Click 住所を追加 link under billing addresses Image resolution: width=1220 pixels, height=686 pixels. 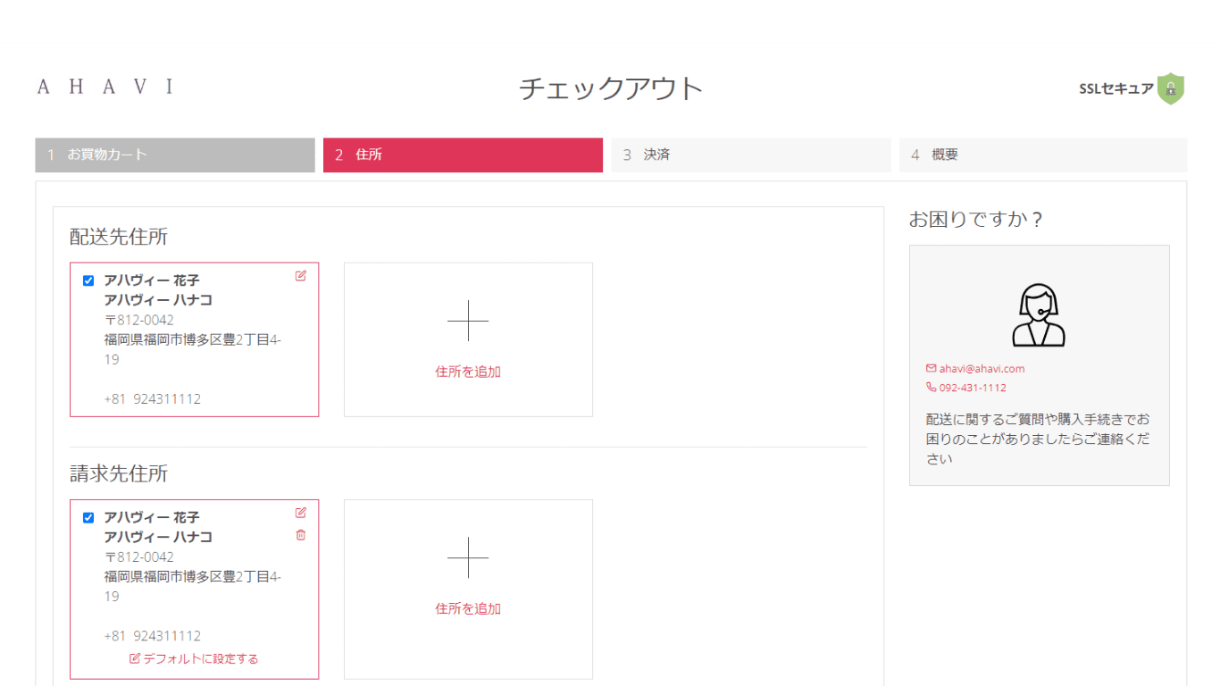point(468,608)
